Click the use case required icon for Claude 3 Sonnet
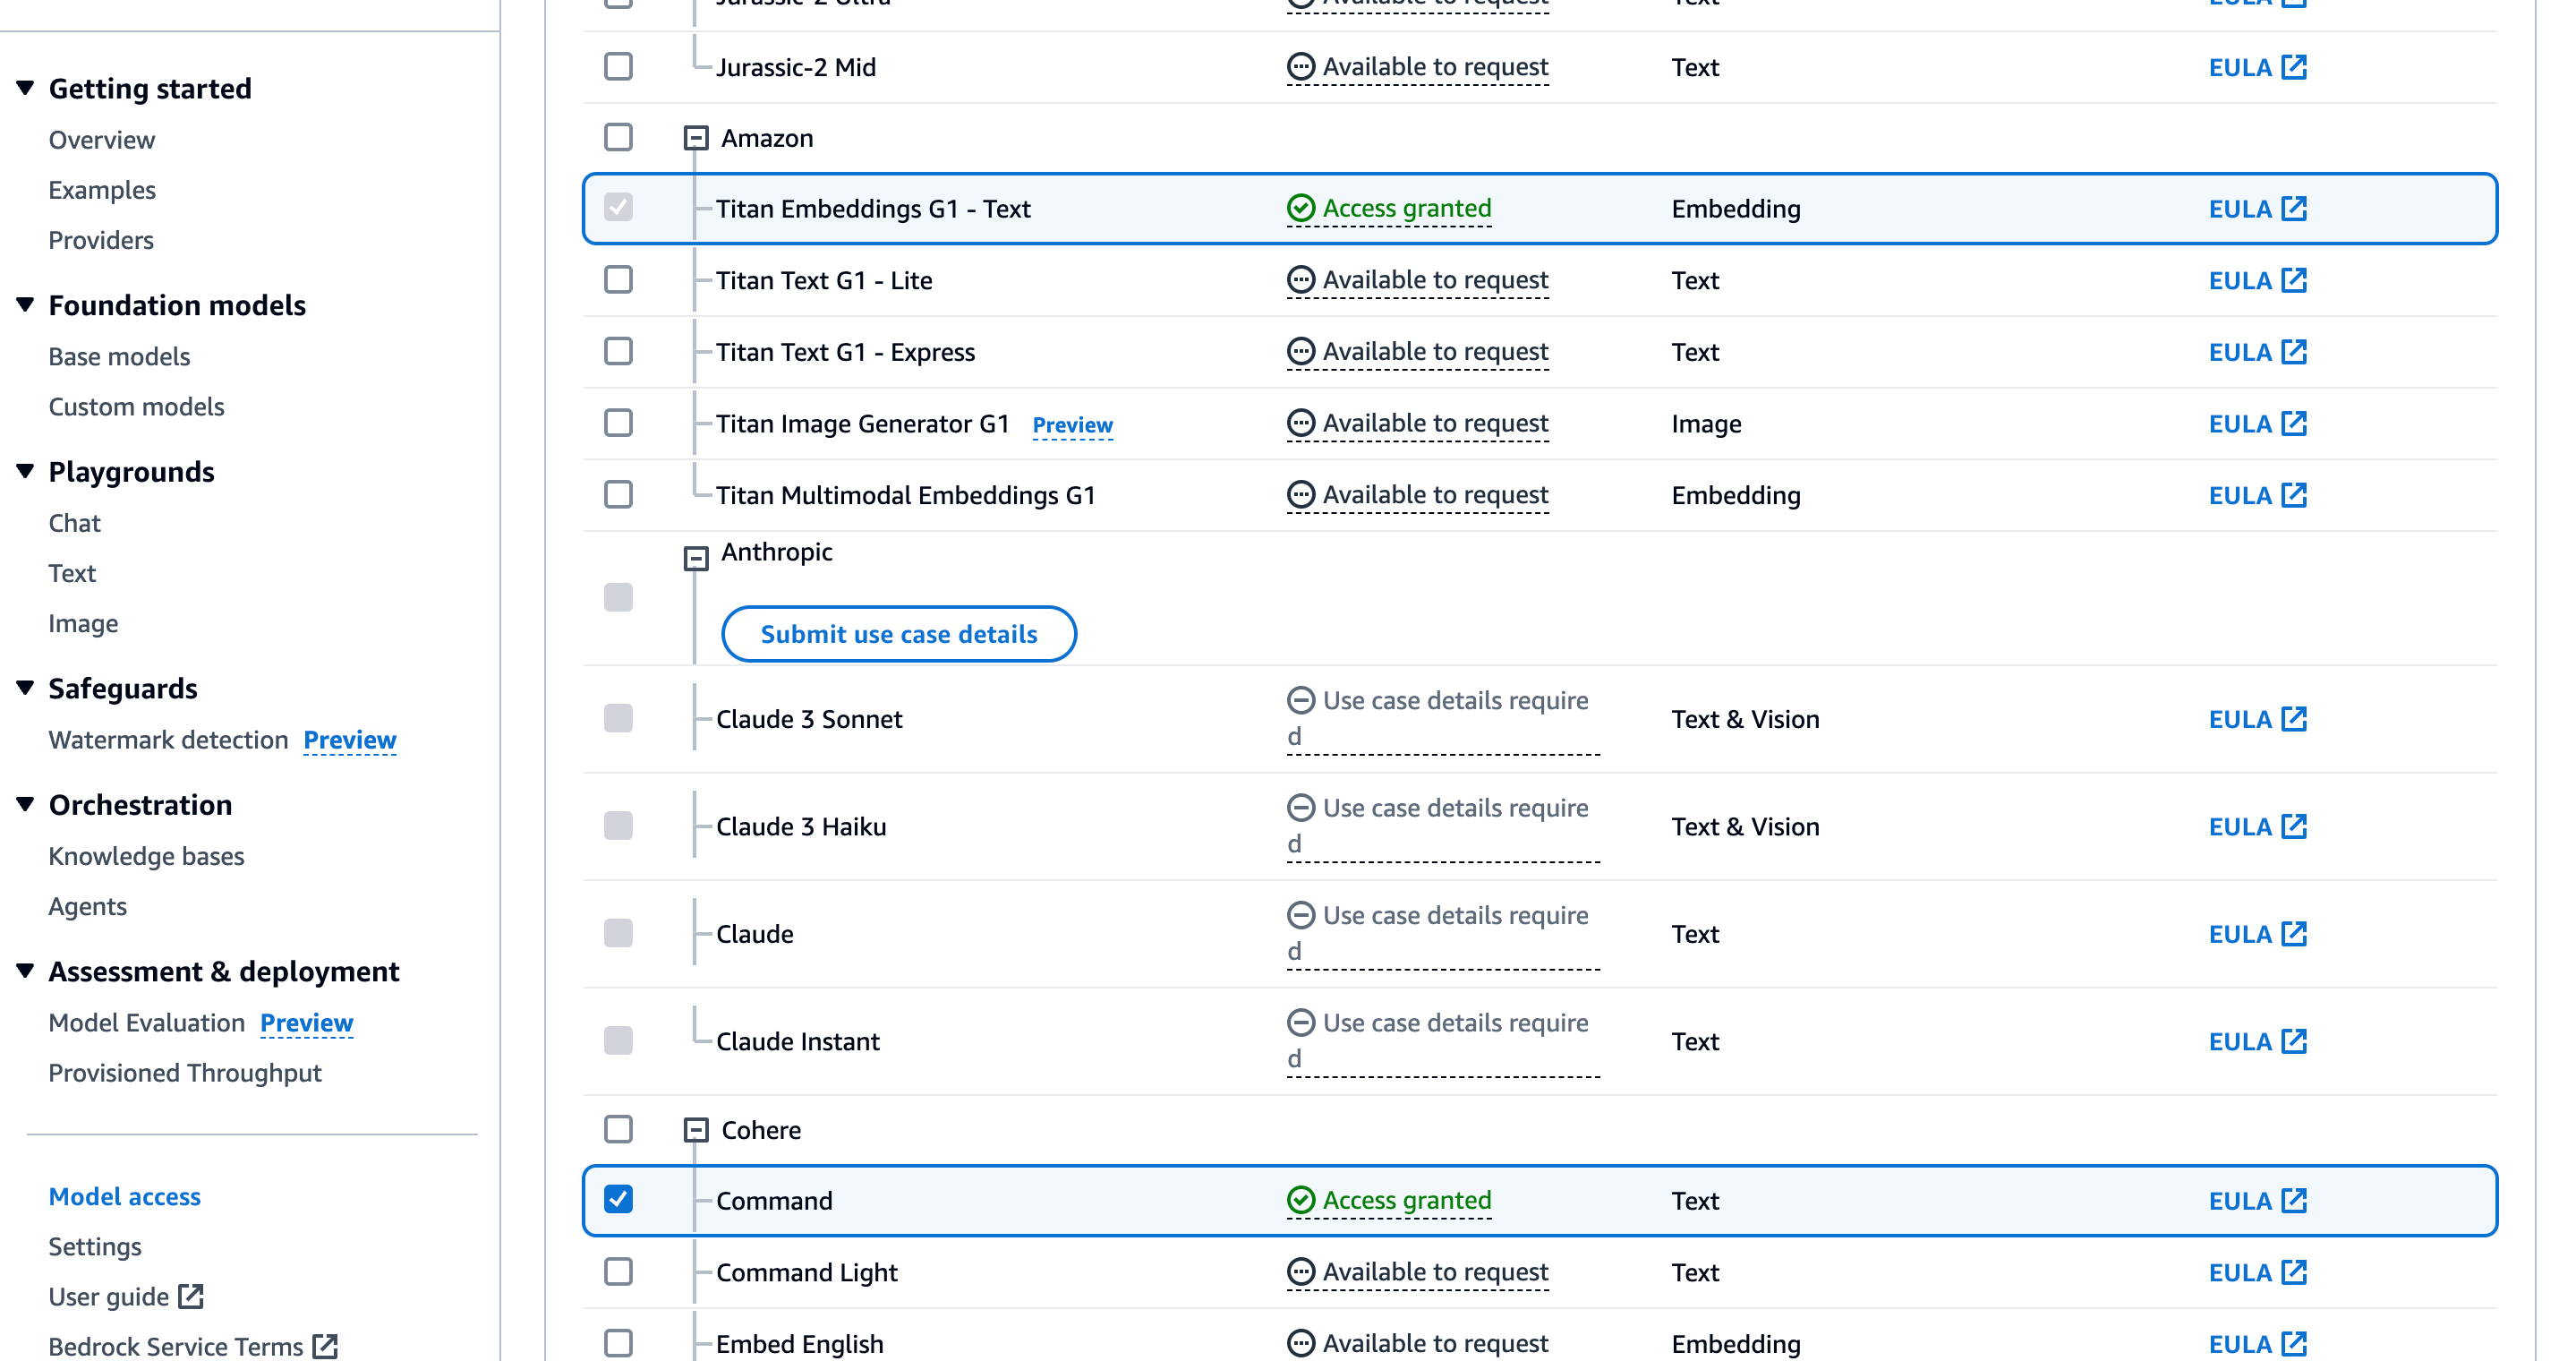Image resolution: width=2576 pixels, height=1361 pixels. [x=1300, y=700]
